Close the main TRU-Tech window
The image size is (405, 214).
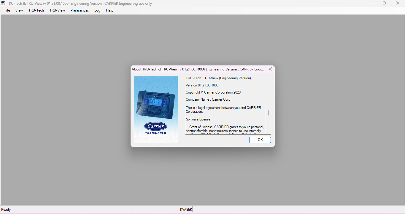pyautogui.click(x=398, y=3)
